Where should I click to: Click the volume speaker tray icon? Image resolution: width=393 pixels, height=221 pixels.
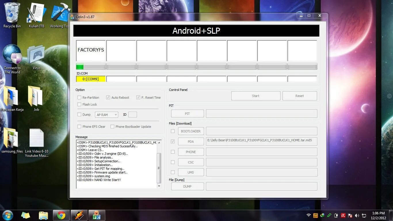357,215
